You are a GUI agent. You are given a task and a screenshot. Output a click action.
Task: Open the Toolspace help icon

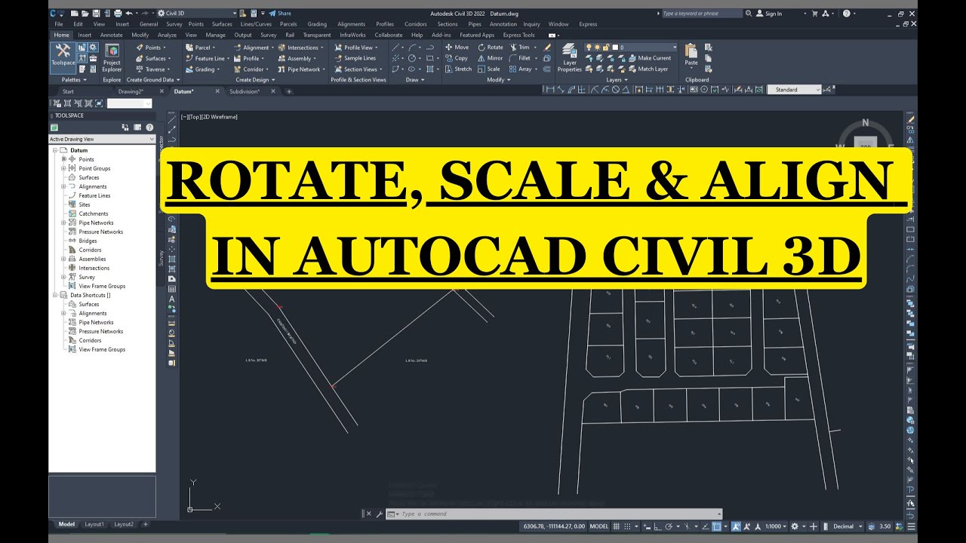click(149, 127)
